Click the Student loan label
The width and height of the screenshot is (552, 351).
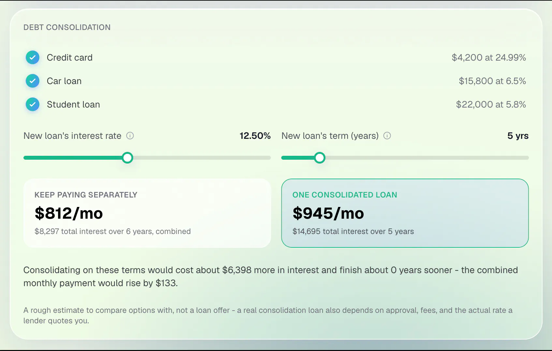pos(73,104)
